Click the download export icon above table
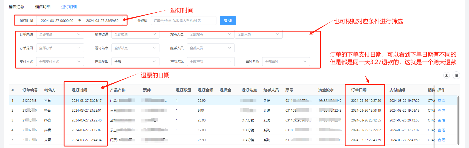This screenshot has height=148, width=469. 447,75
